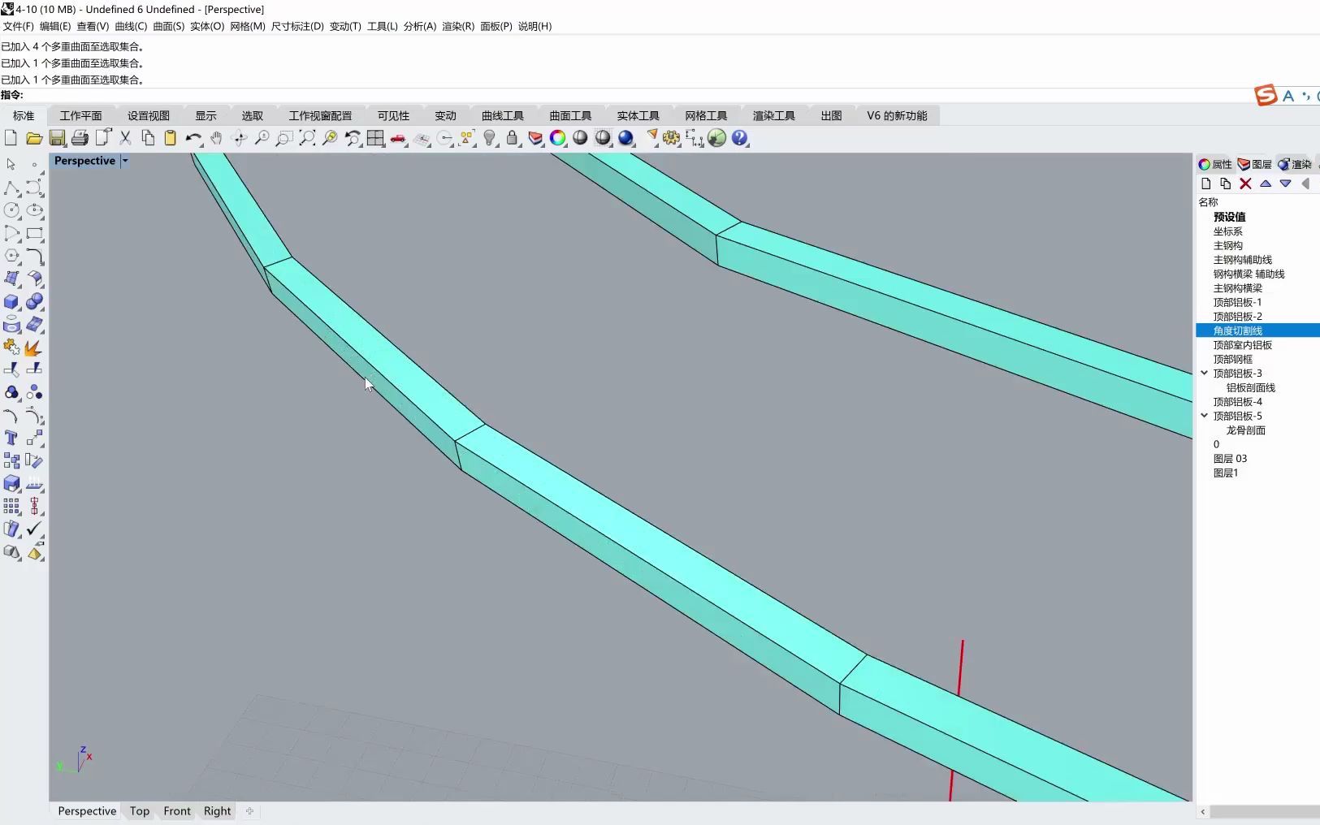Select the box solid creation tool
The width and height of the screenshot is (1320, 825).
pyautogui.click(x=11, y=302)
